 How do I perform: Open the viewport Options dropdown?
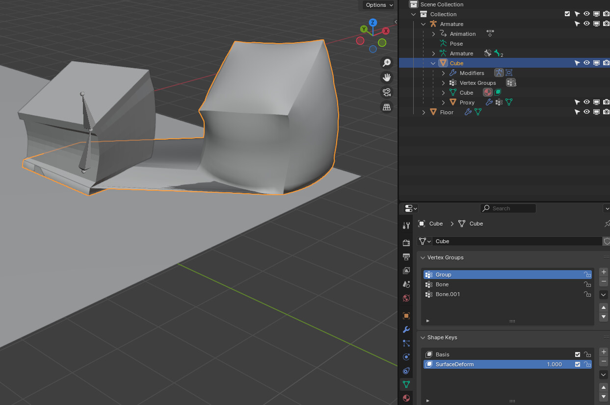379,5
